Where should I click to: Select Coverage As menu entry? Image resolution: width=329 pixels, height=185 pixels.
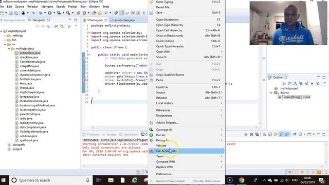click(x=186, y=129)
